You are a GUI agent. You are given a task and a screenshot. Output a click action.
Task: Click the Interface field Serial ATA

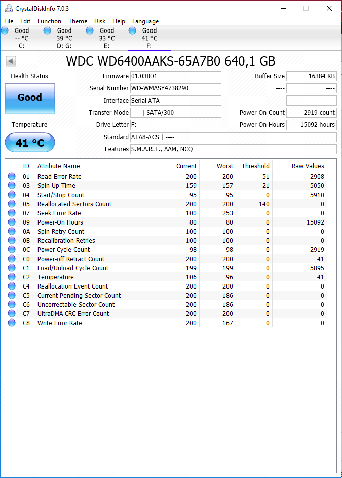pos(176,101)
